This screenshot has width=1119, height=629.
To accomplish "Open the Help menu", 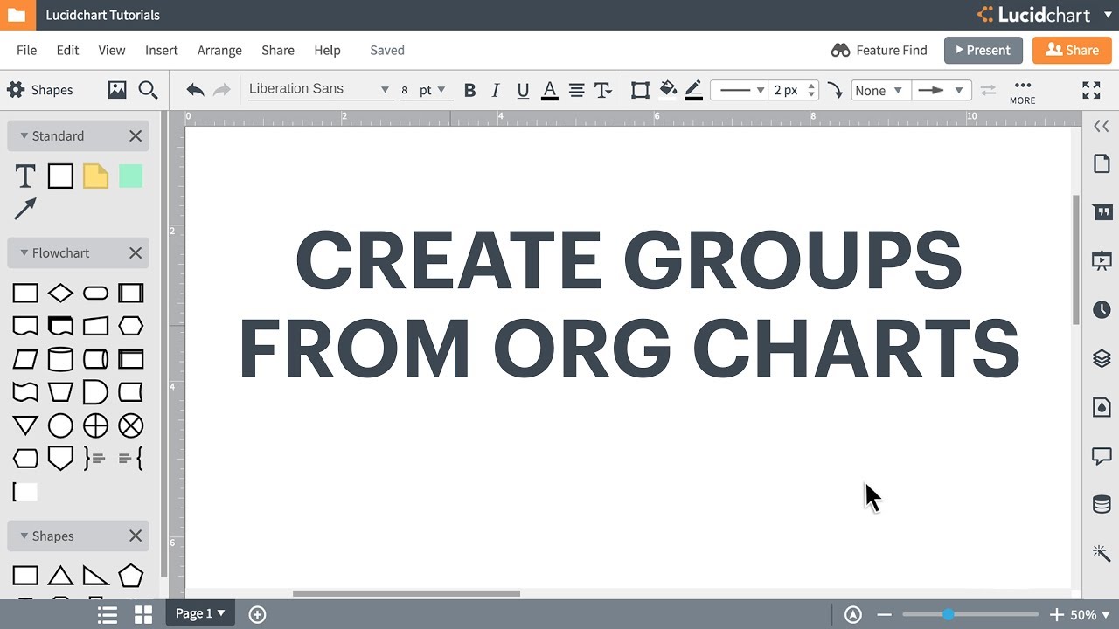I will (x=327, y=50).
